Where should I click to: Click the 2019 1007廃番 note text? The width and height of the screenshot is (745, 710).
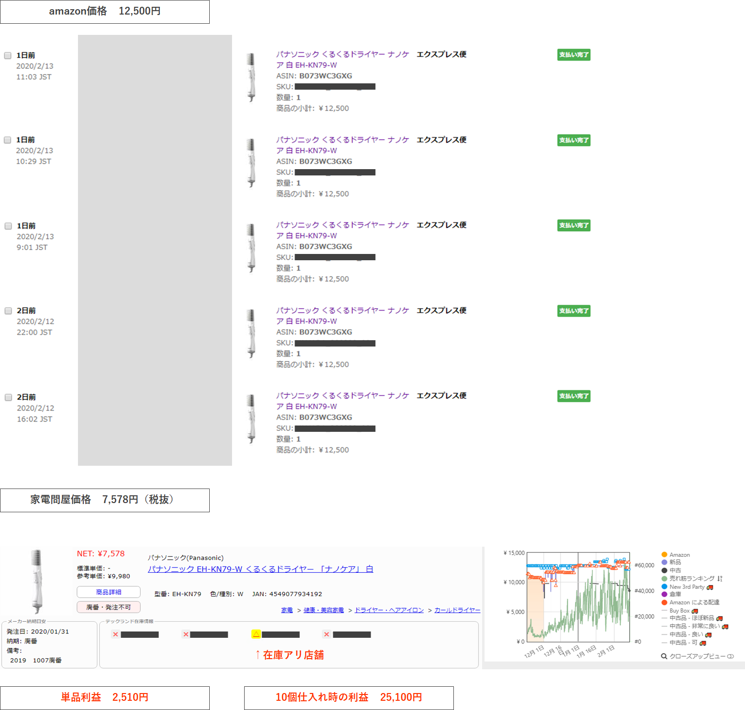[x=36, y=660]
